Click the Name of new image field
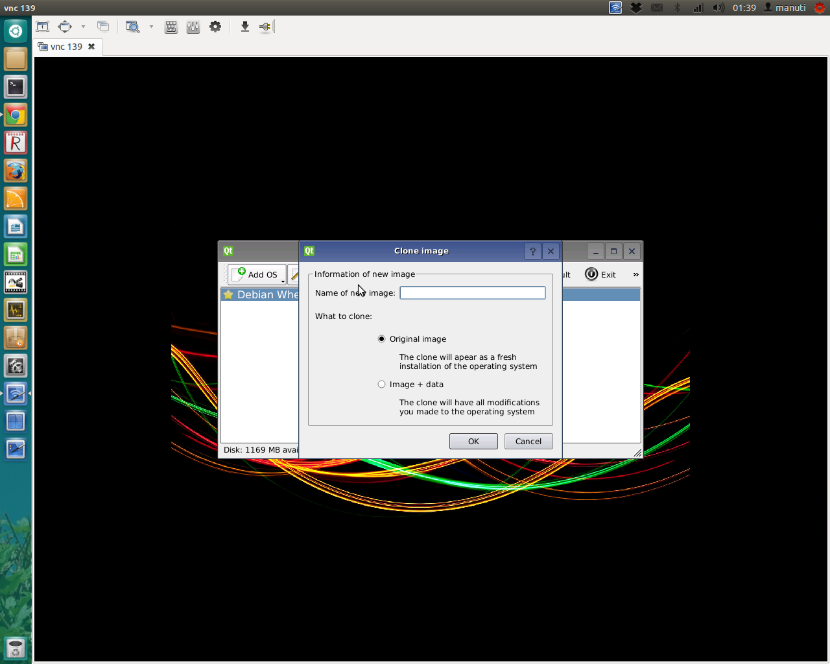Screen dimensions: 830x664 (x=472, y=293)
